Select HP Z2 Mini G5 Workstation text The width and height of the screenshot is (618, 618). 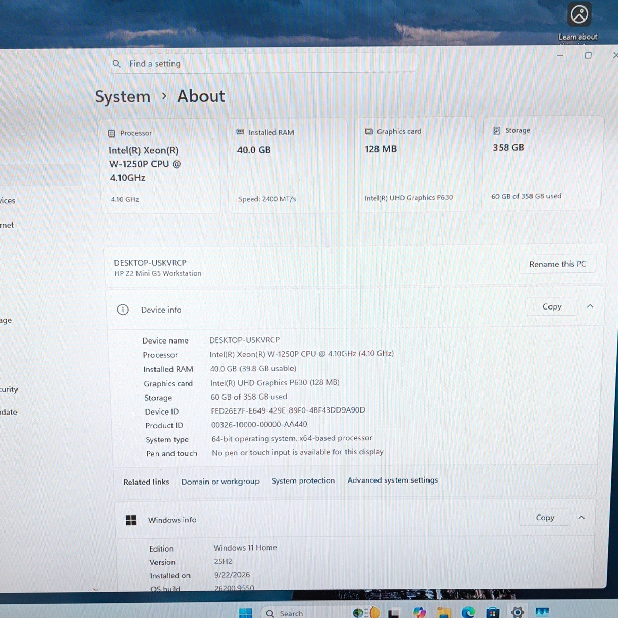coord(158,273)
